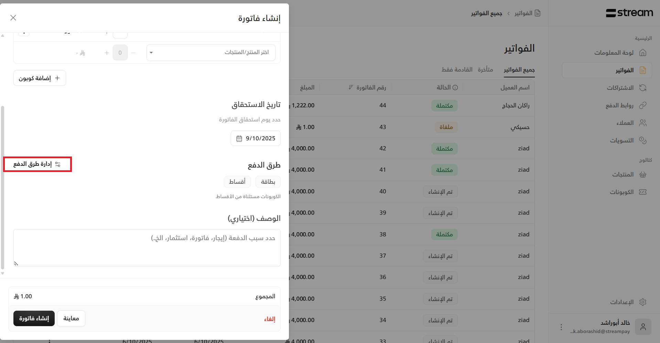Click the description text area
The width and height of the screenshot is (660, 343).
point(147,248)
